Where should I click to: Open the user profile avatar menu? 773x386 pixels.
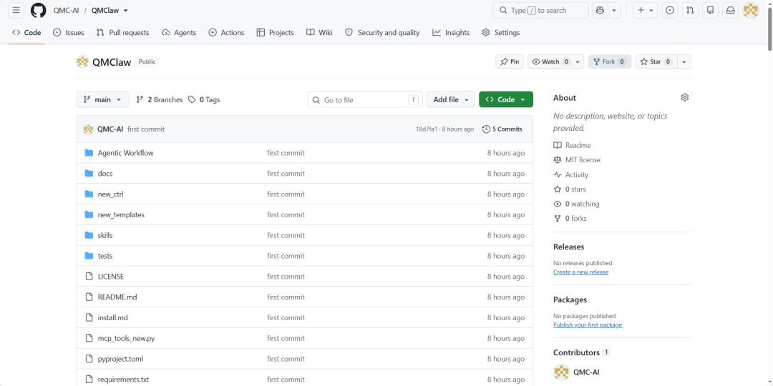pos(751,10)
